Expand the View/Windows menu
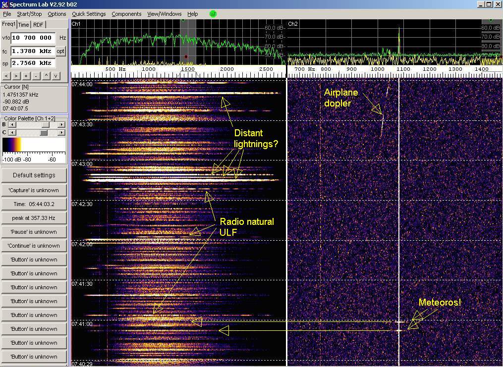Viewport: 503px width, 367px height. point(164,14)
